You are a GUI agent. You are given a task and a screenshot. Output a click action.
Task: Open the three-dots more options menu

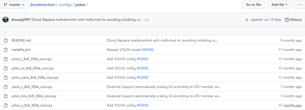pos(300,5)
